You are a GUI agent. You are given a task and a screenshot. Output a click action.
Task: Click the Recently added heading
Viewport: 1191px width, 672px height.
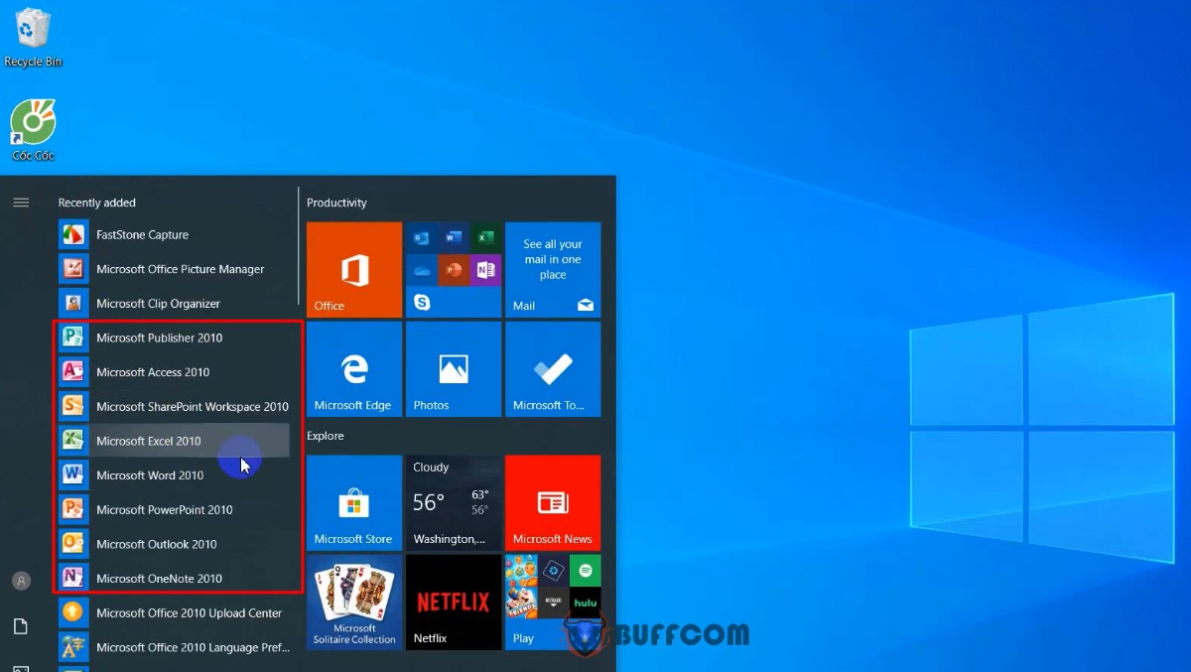tap(97, 202)
